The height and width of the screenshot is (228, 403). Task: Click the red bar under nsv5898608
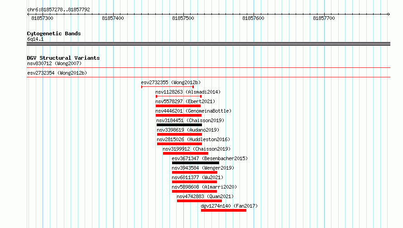coord(195,191)
